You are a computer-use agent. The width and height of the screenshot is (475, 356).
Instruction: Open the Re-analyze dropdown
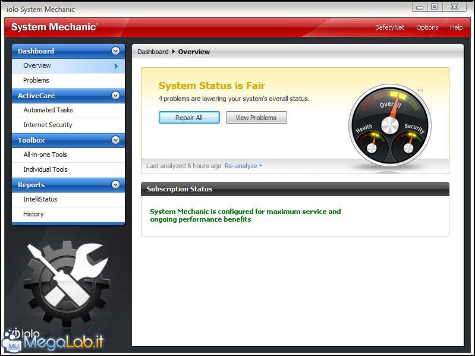[244, 166]
